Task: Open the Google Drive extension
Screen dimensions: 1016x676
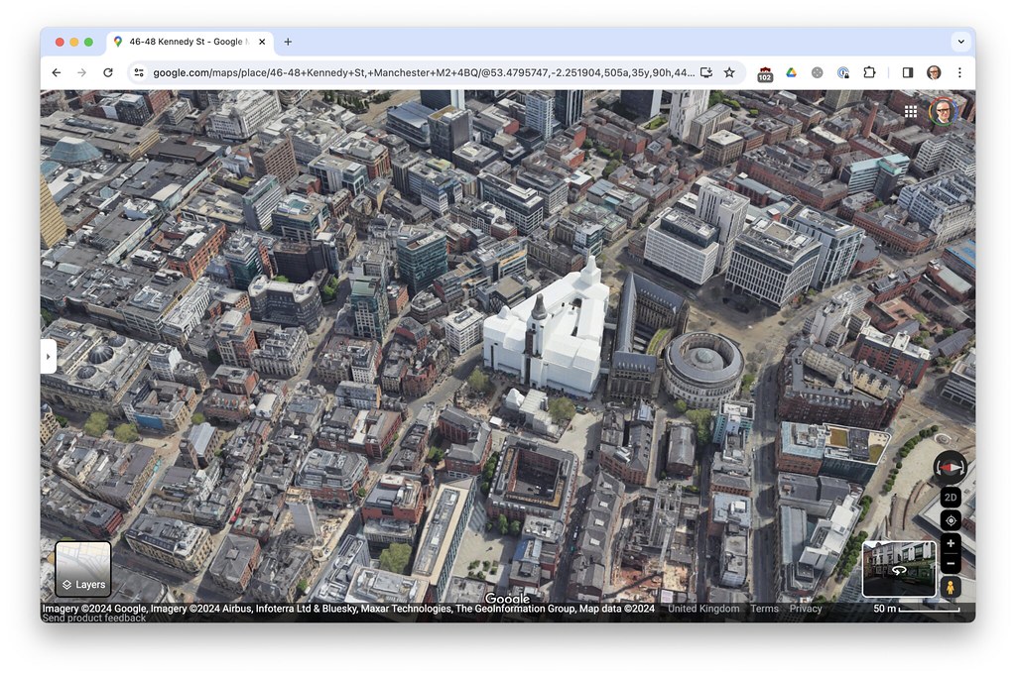Action: click(791, 72)
